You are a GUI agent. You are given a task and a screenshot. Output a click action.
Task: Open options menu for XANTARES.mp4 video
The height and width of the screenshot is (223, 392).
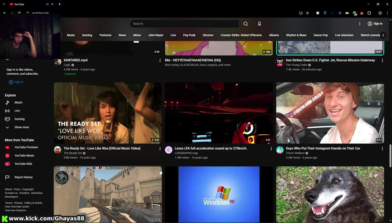click(x=160, y=60)
